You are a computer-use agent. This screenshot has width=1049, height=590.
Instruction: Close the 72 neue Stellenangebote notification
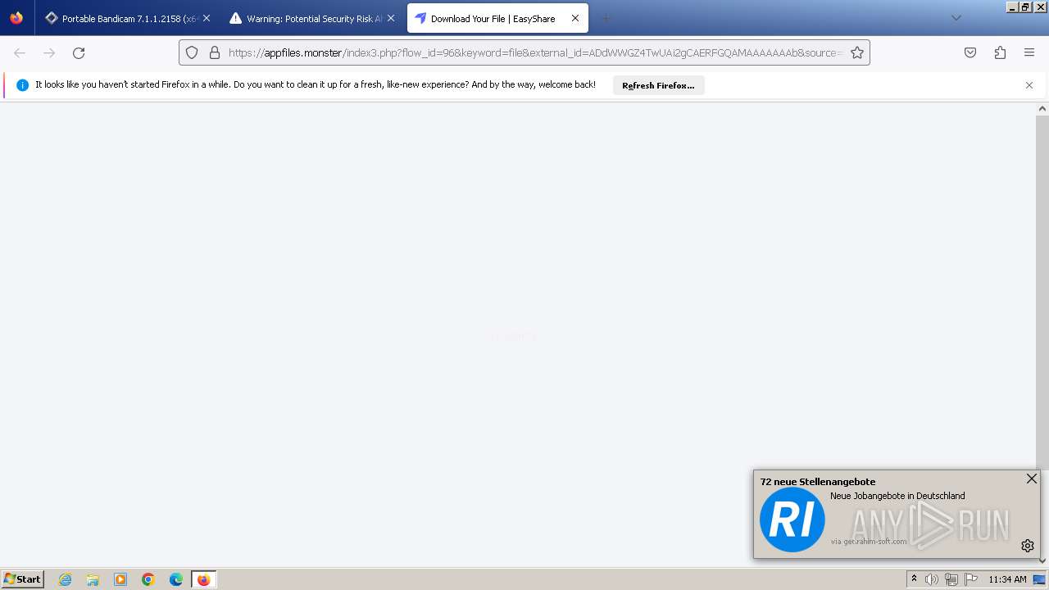tap(1032, 479)
